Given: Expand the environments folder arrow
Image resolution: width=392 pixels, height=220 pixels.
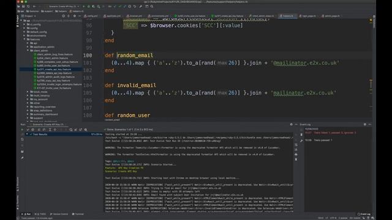Looking at the screenshot, I should pos(24,35).
